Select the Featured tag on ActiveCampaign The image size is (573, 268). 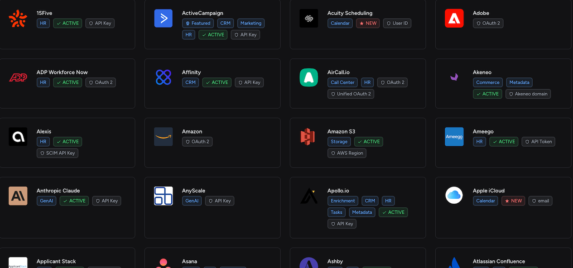[198, 23]
